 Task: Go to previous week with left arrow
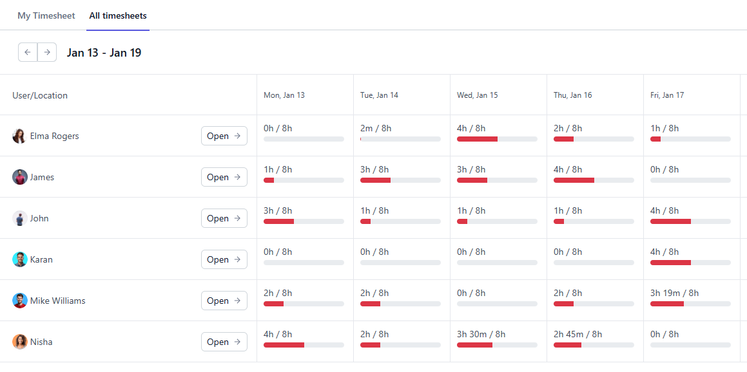[x=28, y=52]
